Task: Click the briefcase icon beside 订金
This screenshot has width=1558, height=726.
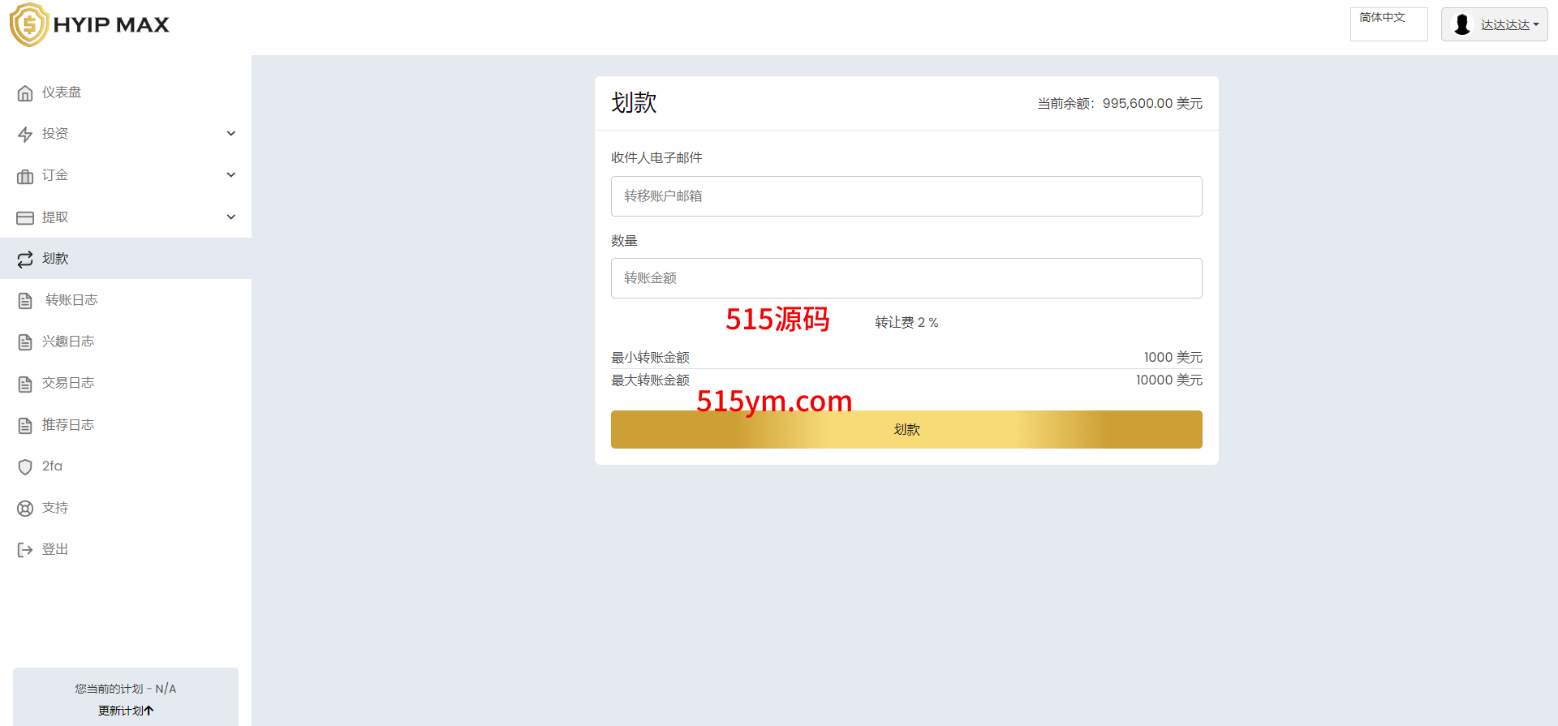Action: coord(25,176)
